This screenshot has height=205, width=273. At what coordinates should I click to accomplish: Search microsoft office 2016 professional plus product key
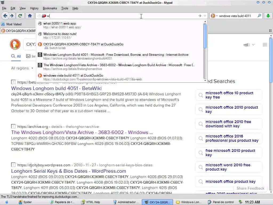click(228, 138)
